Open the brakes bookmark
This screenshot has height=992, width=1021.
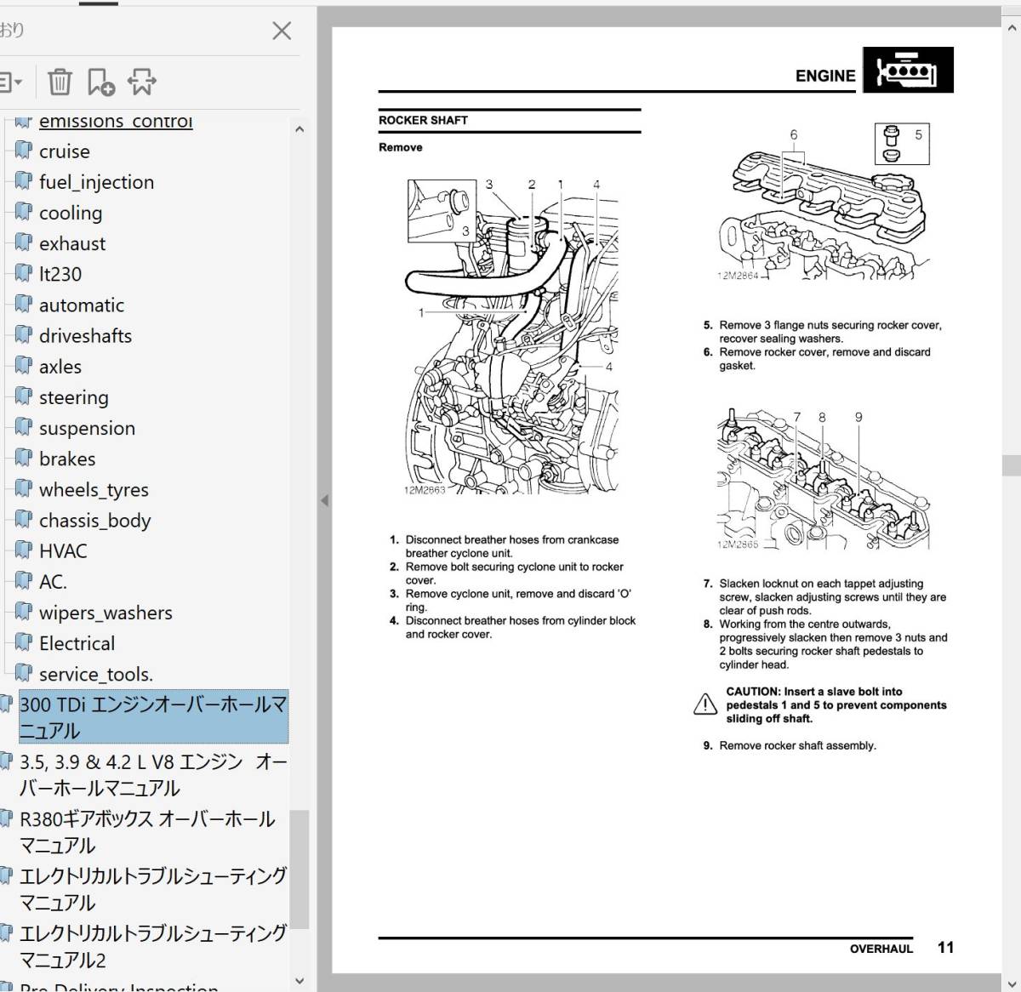click(67, 459)
